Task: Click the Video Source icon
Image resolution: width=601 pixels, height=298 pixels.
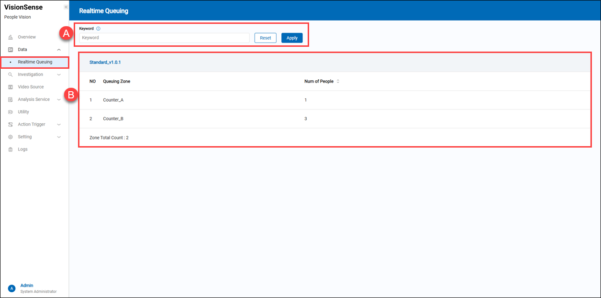Action: [11, 87]
